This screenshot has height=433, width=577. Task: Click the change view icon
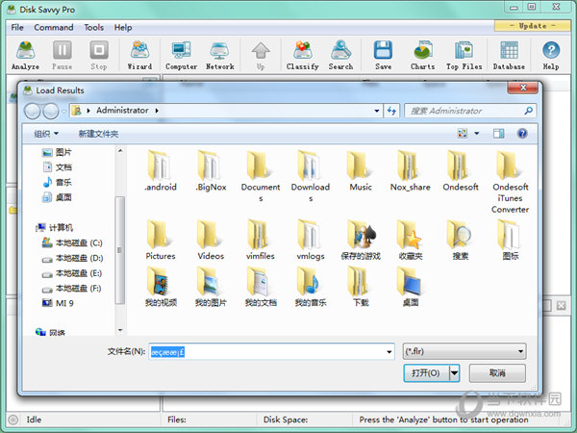pos(463,134)
